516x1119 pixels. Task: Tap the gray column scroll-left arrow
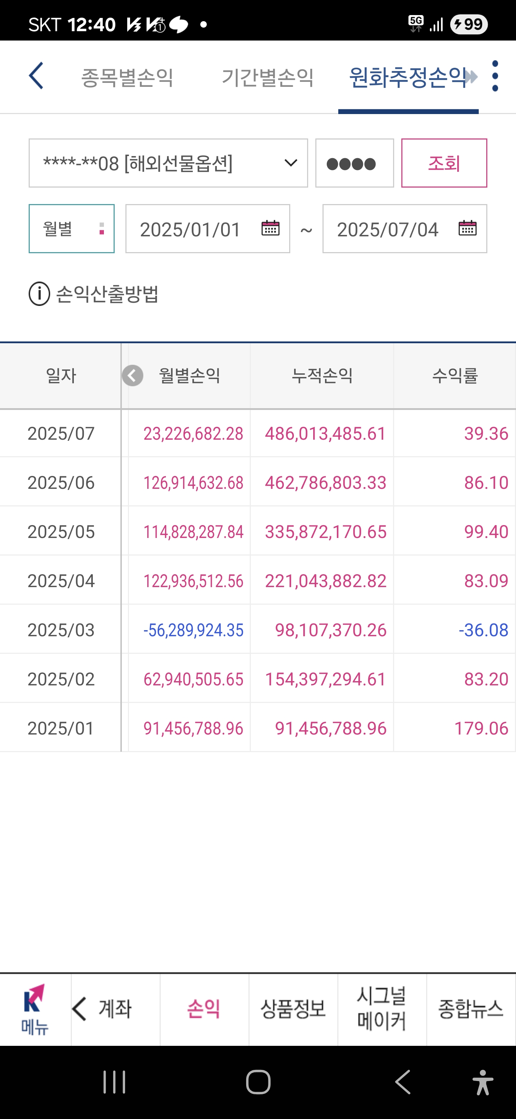(x=132, y=376)
